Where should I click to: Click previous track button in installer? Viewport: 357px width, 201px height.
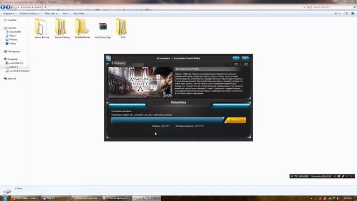click(236, 64)
